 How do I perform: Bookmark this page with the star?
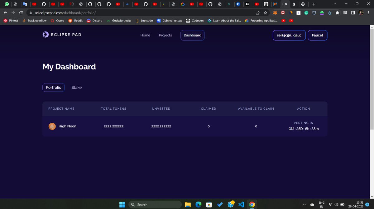[265, 13]
